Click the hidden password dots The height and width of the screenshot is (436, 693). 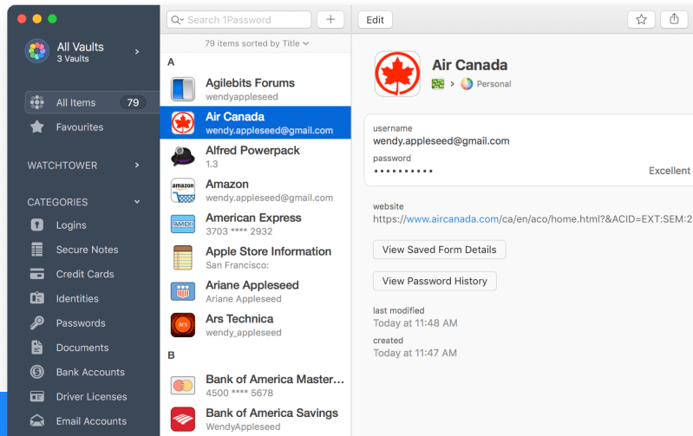[x=403, y=171]
